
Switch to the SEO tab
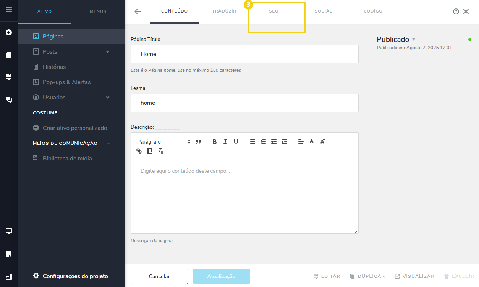coord(273,11)
